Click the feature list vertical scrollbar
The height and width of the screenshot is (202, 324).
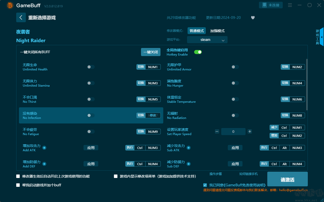(x=307, y=85)
